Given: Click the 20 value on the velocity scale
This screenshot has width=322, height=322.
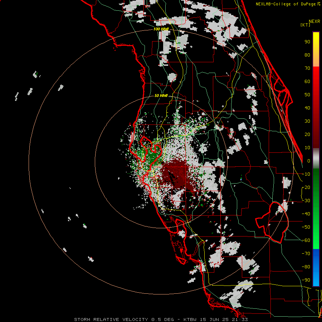Looking at the screenshot, I should [307, 135].
